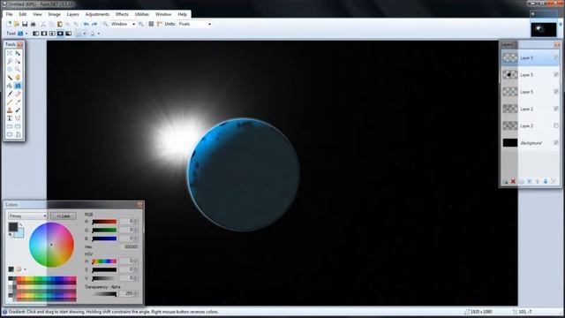
Task: Close the Colors panel
Action: (x=139, y=205)
